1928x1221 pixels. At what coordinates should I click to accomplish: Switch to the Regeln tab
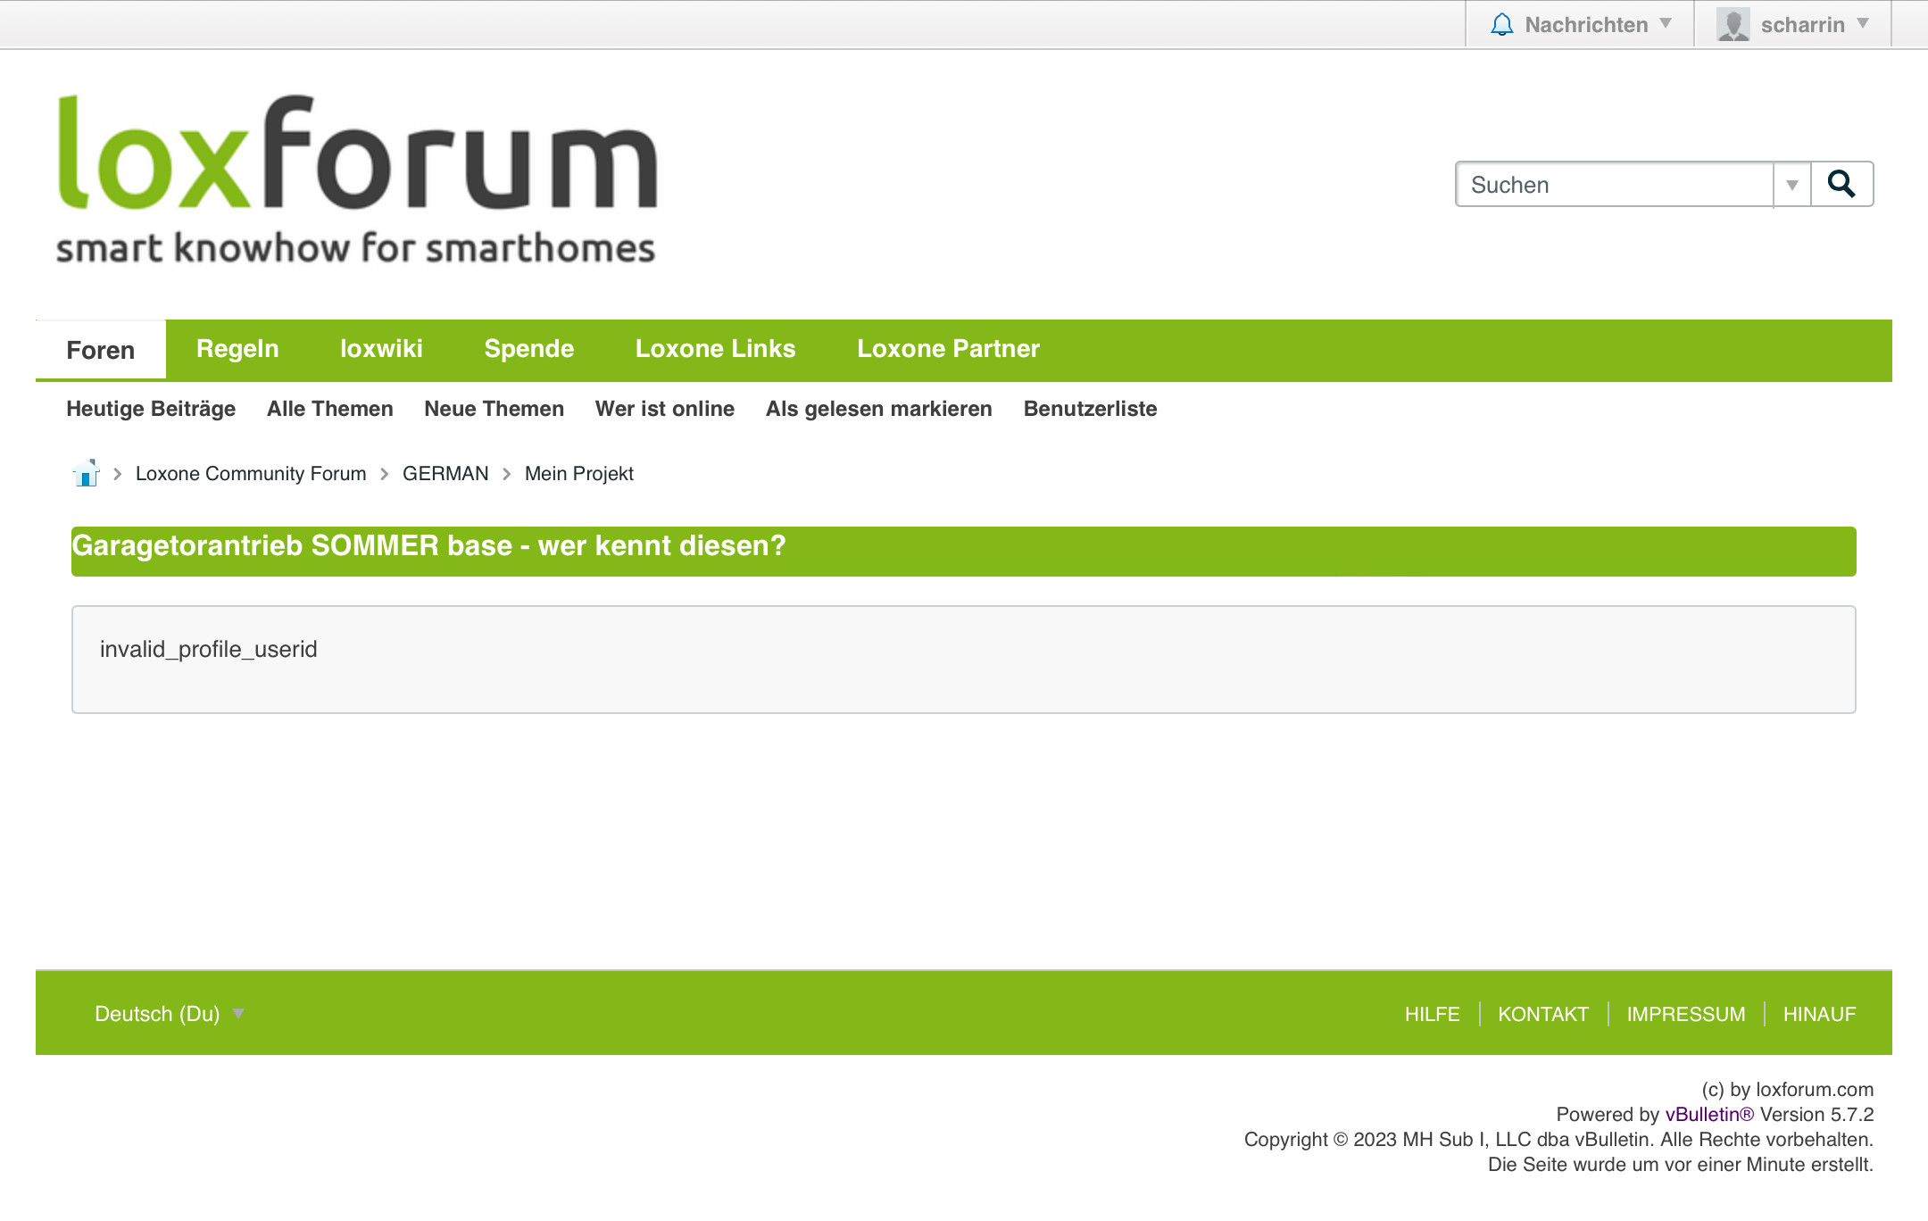click(237, 349)
